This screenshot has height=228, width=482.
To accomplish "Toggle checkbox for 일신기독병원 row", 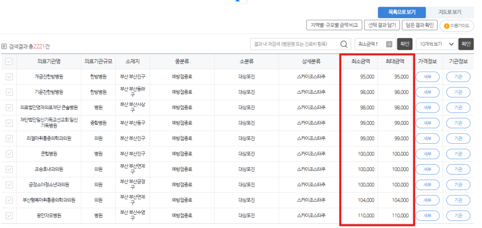I will click(x=9, y=123).
